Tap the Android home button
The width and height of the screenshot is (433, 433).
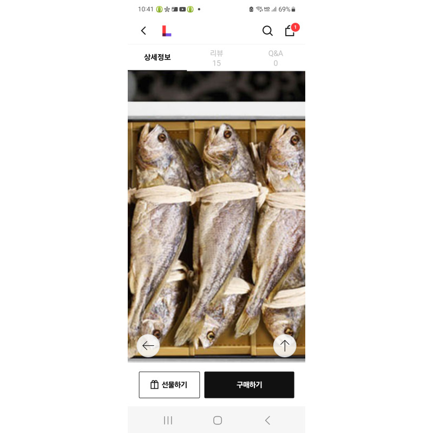click(218, 421)
